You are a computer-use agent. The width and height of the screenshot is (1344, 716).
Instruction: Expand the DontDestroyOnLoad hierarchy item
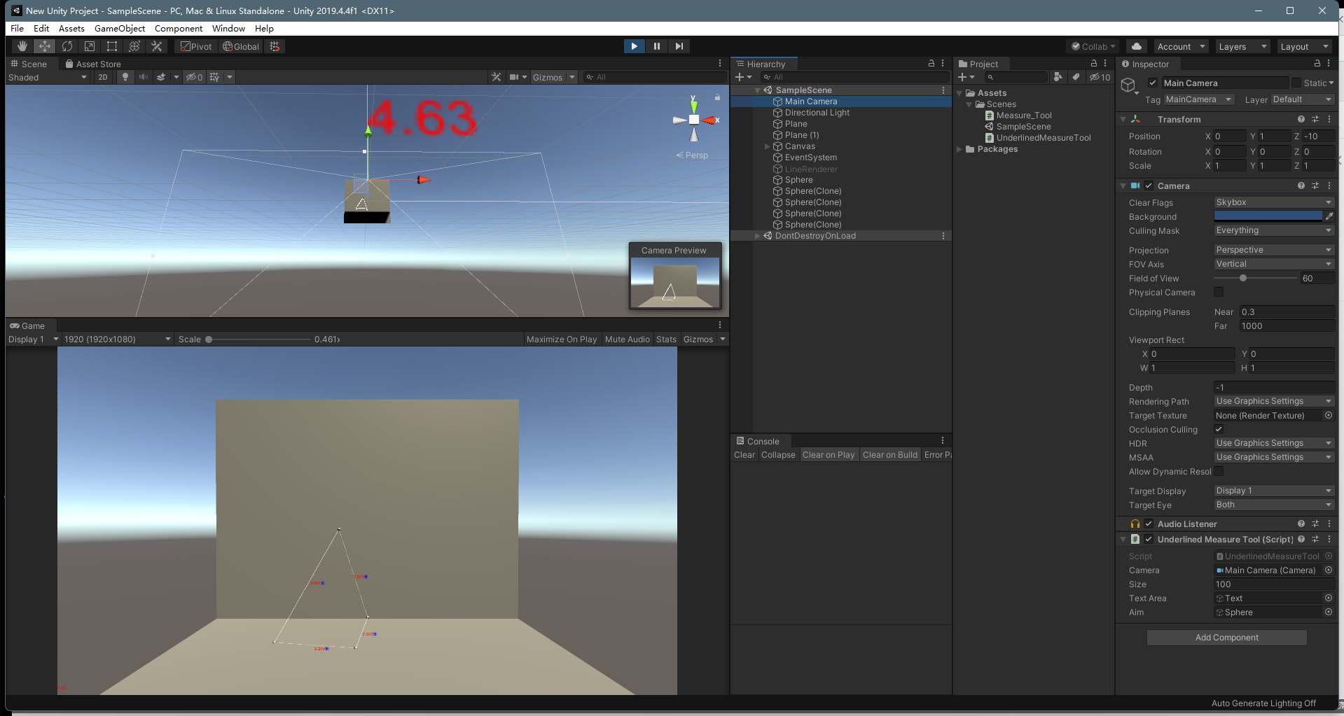click(757, 235)
